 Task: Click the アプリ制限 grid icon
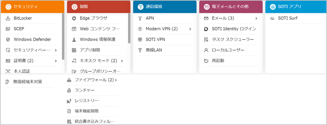[x=74, y=50]
